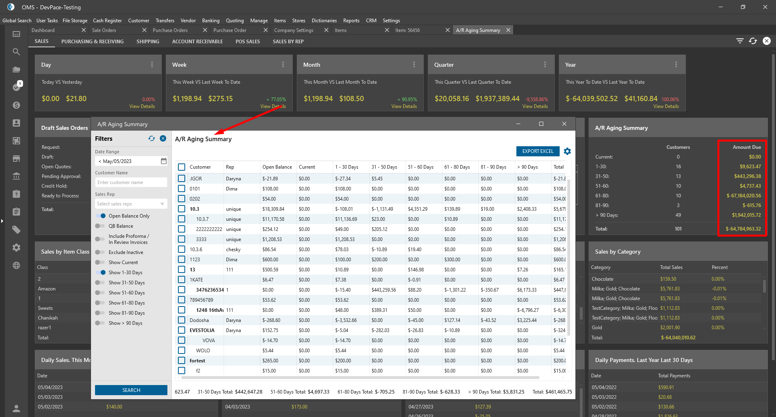Open View Details on the Day card
776x417 pixels.
point(142,106)
